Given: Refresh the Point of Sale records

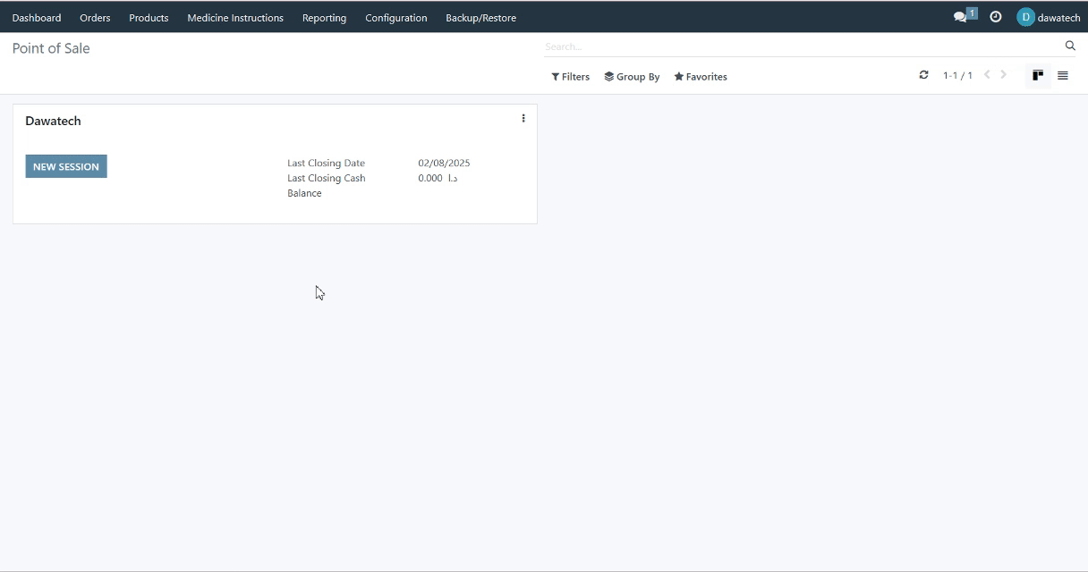Looking at the screenshot, I should 924,75.
